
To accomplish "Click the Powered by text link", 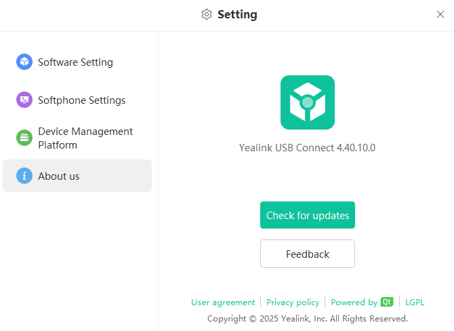I will coord(354,303).
